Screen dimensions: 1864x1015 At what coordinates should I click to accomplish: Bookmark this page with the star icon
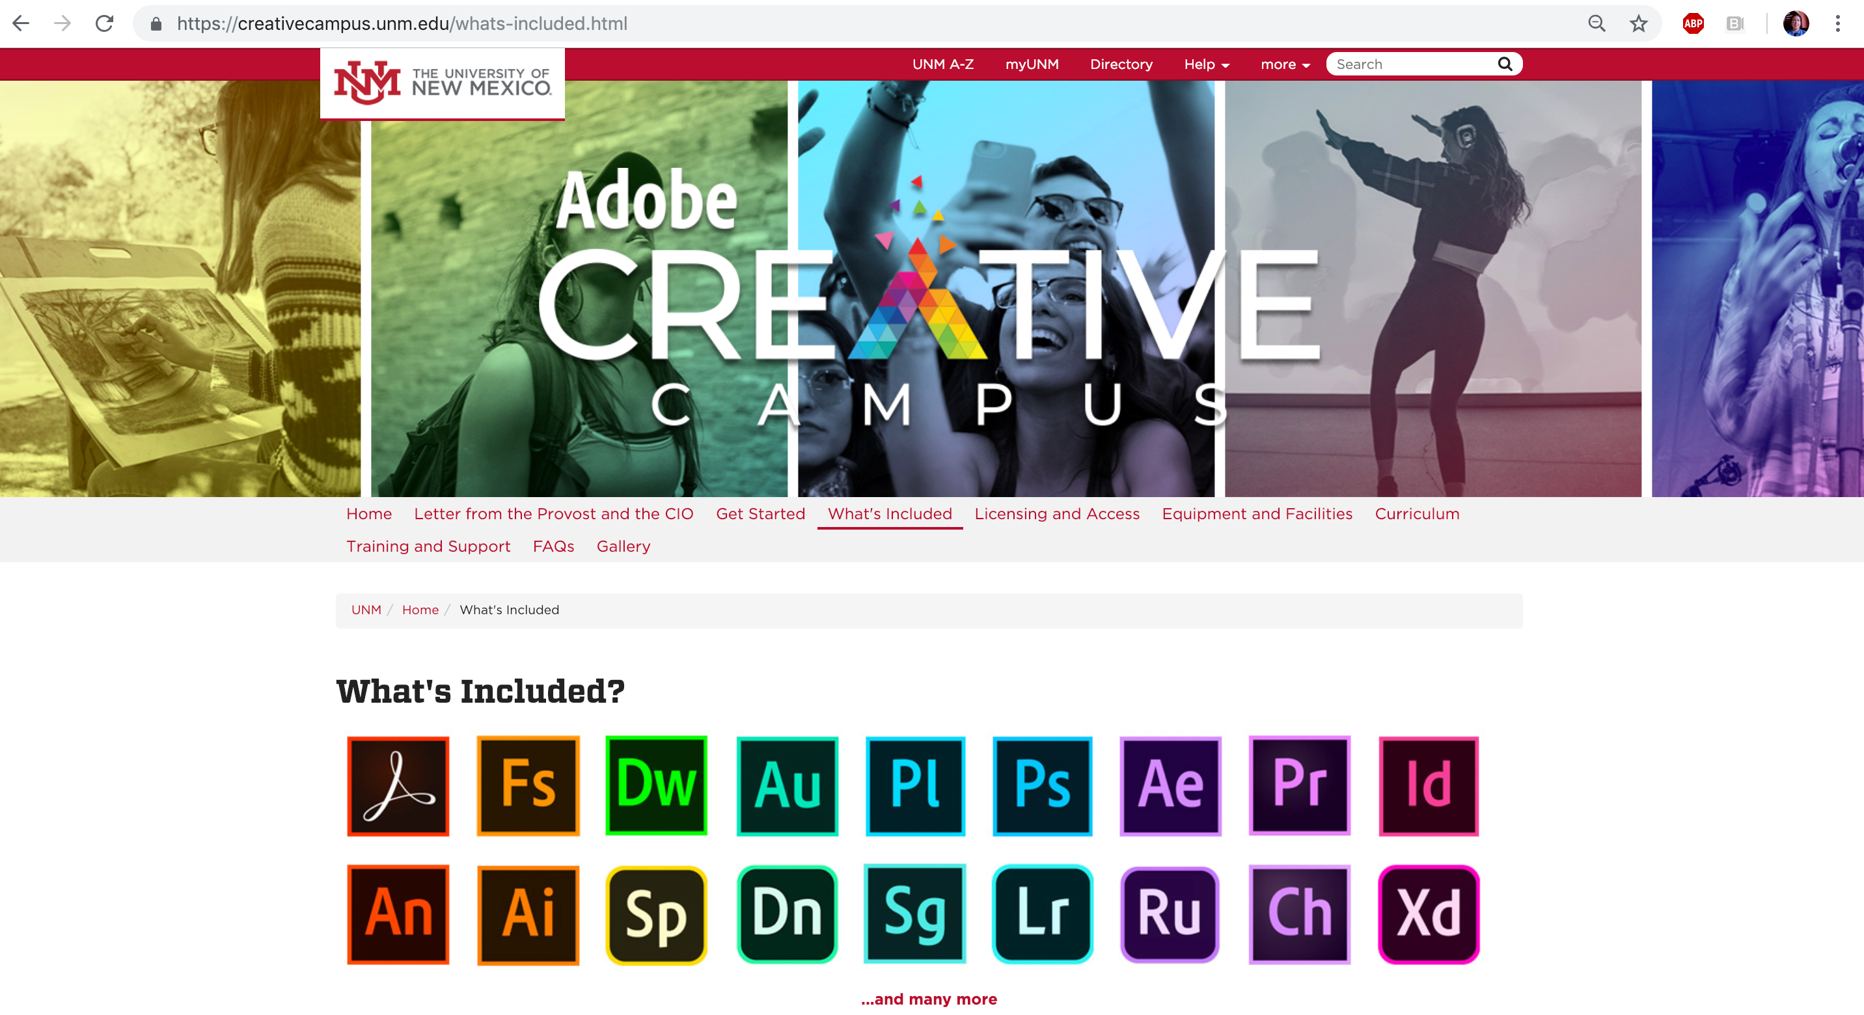coord(1638,24)
